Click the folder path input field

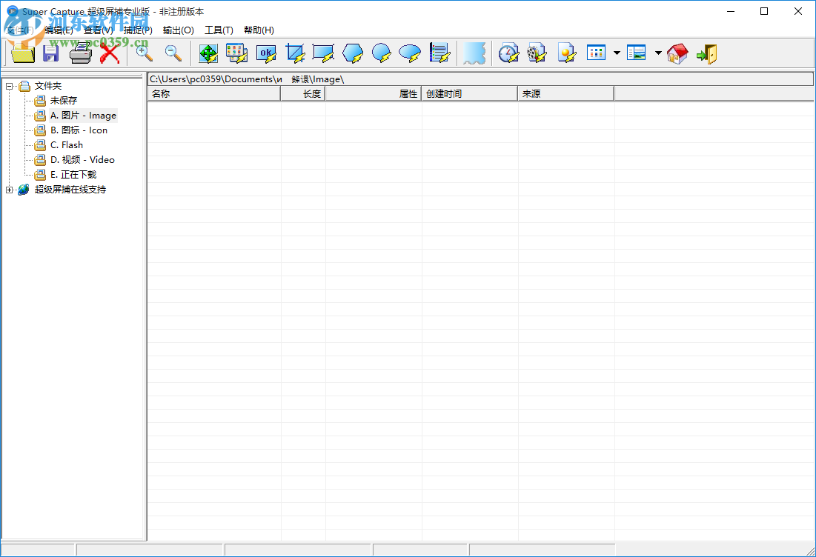coord(445,79)
